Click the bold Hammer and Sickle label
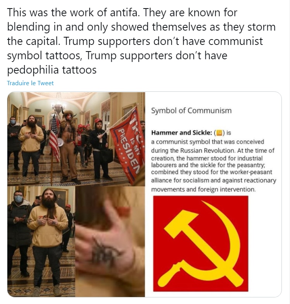290x304 pixels. click(x=182, y=132)
